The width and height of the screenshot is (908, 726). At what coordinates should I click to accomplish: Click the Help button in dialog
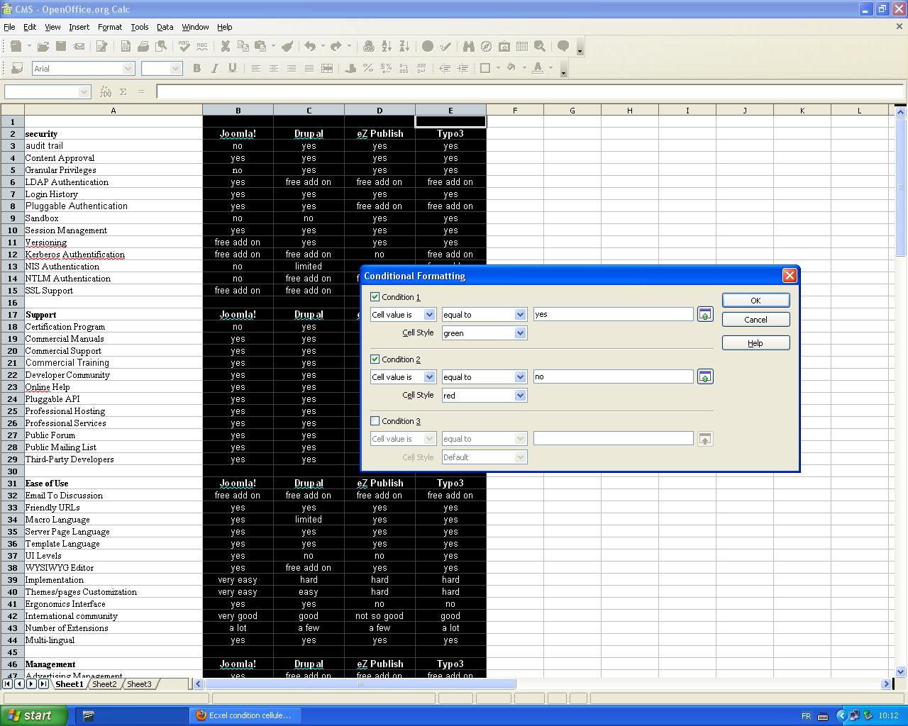coord(755,343)
